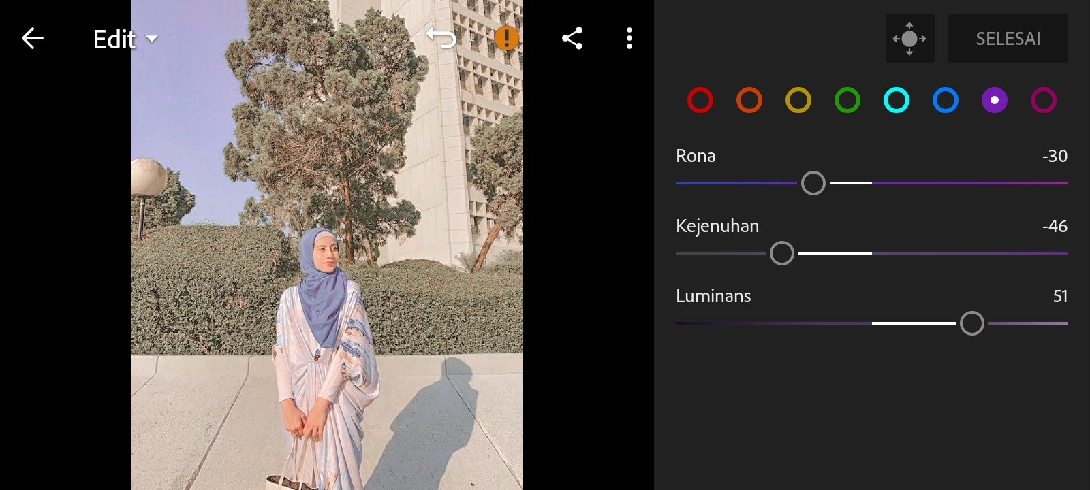Switch to the blue color channel
The image size is (1090, 490).
946,100
